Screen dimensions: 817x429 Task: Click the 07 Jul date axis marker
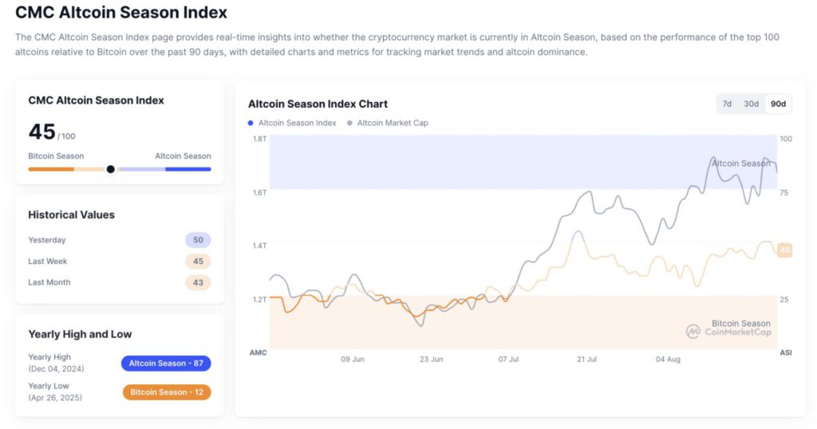click(509, 360)
